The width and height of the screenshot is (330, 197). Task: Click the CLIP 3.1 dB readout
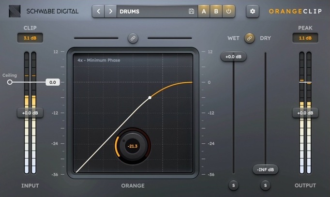[x=30, y=38]
